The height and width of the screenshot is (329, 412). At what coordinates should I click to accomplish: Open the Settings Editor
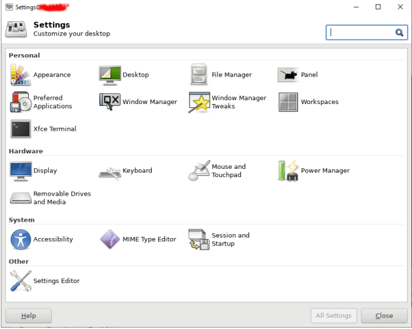pos(21,281)
